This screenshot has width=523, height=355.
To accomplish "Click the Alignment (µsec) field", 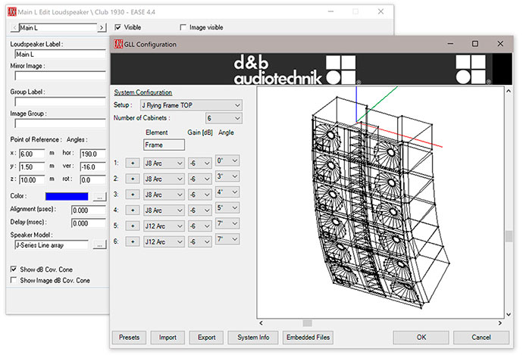I will point(89,210).
